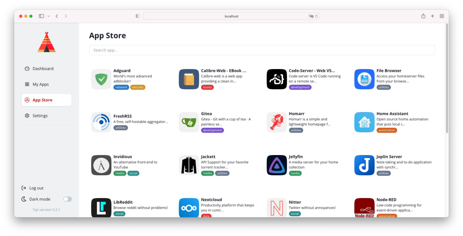Open the File Browser floppy icon
The image size is (463, 236).
(x=364, y=79)
